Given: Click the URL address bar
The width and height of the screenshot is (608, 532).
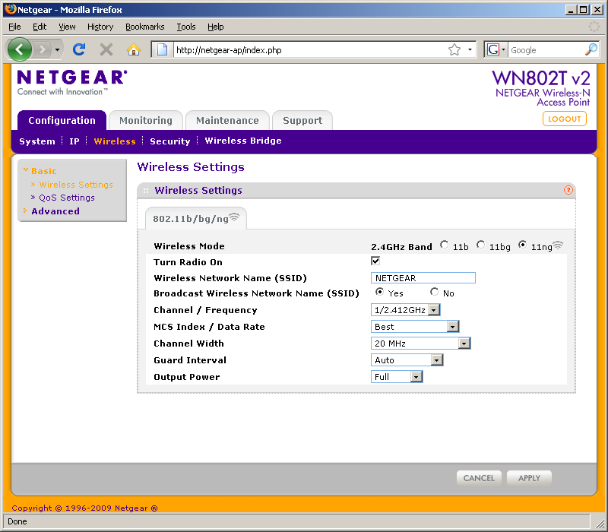Looking at the screenshot, I should tap(309, 49).
